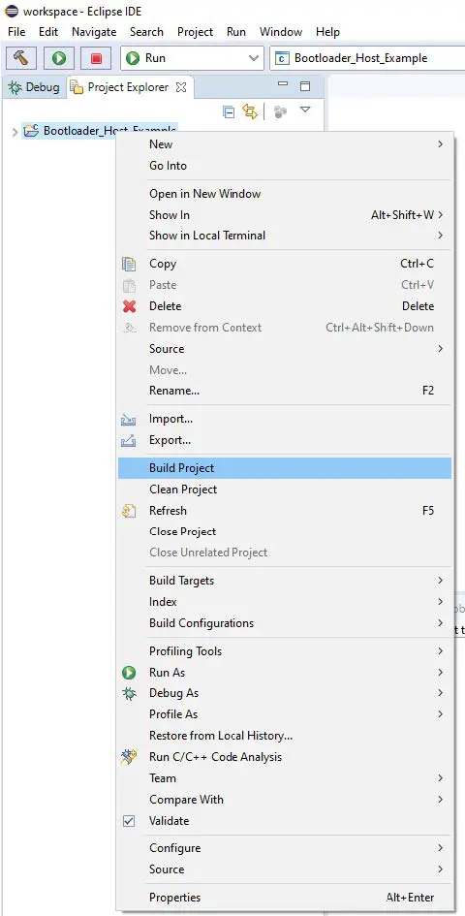
Task: Expand Show in Local Terminal submenu
Action: 285,236
